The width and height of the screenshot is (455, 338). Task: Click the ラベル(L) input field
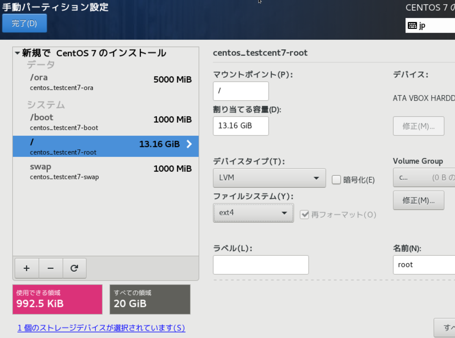pyautogui.click(x=261, y=265)
